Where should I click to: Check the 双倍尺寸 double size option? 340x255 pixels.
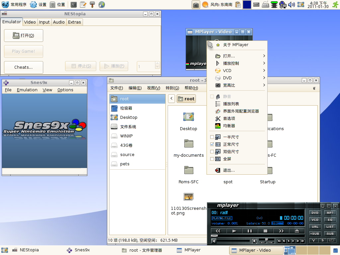pyautogui.click(x=212, y=151)
